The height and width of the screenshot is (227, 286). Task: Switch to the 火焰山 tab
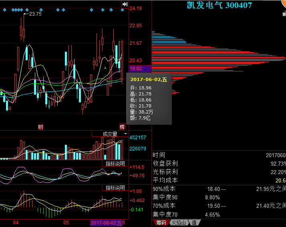[179, 223]
